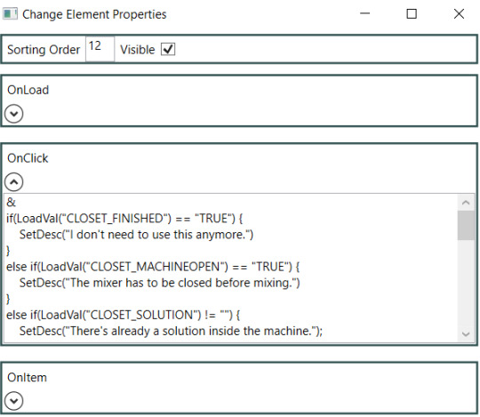Click into the Sorting Order field showing 12
The height and width of the screenshot is (417, 480).
tap(100, 49)
